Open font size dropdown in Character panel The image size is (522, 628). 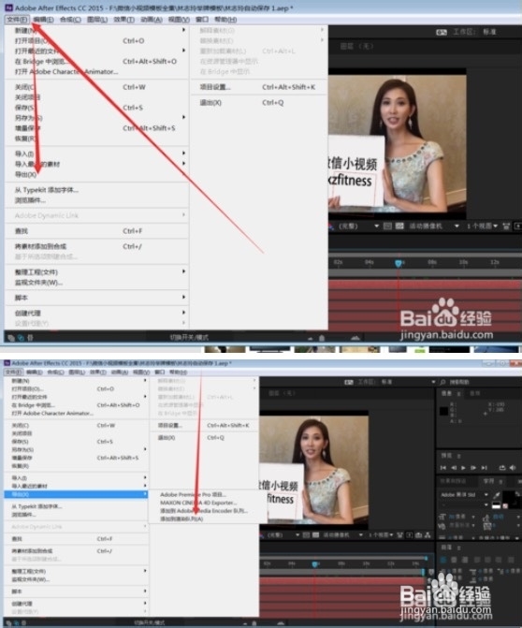(473, 517)
